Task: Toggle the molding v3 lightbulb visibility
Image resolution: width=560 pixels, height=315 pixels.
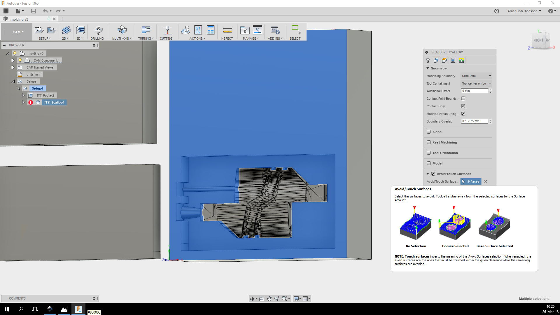Action: tap(15, 53)
